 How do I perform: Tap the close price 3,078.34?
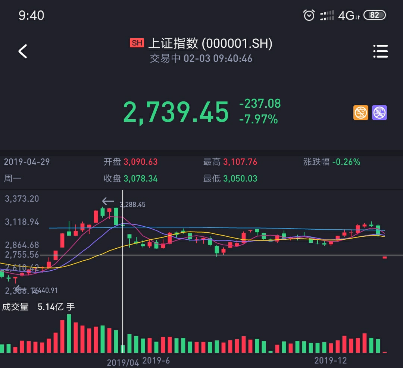pos(141,179)
